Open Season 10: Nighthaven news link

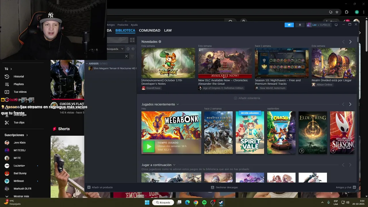click(x=278, y=82)
